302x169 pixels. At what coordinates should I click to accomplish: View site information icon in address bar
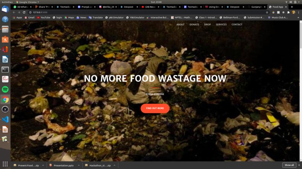pos(30,12)
